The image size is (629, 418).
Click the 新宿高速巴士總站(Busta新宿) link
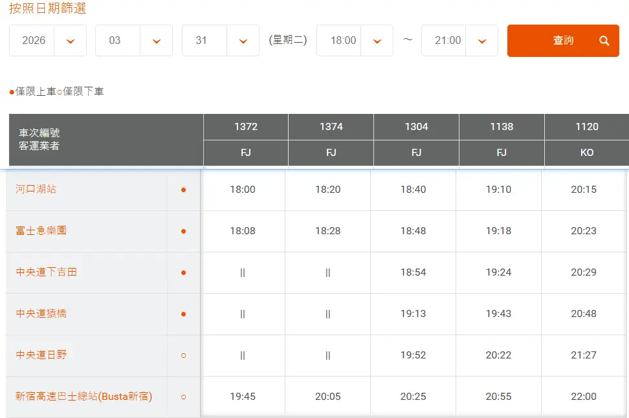click(x=84, y=396)
